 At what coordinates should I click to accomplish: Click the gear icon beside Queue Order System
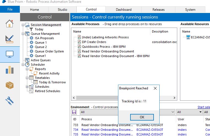tap(31, 51)
